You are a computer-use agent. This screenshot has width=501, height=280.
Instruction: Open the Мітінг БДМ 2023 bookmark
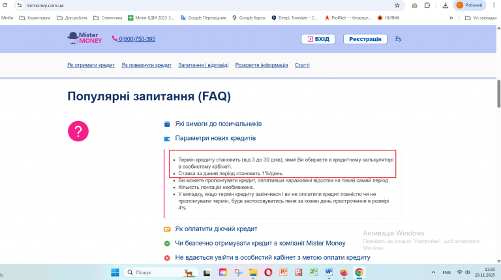(151, 18)
